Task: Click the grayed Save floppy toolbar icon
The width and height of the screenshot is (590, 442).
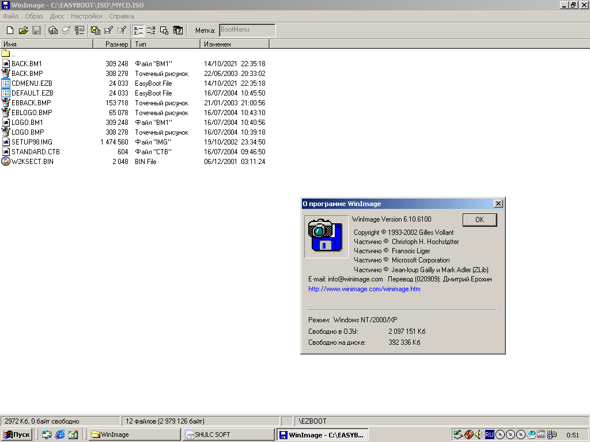Action: tap(36, 31)
